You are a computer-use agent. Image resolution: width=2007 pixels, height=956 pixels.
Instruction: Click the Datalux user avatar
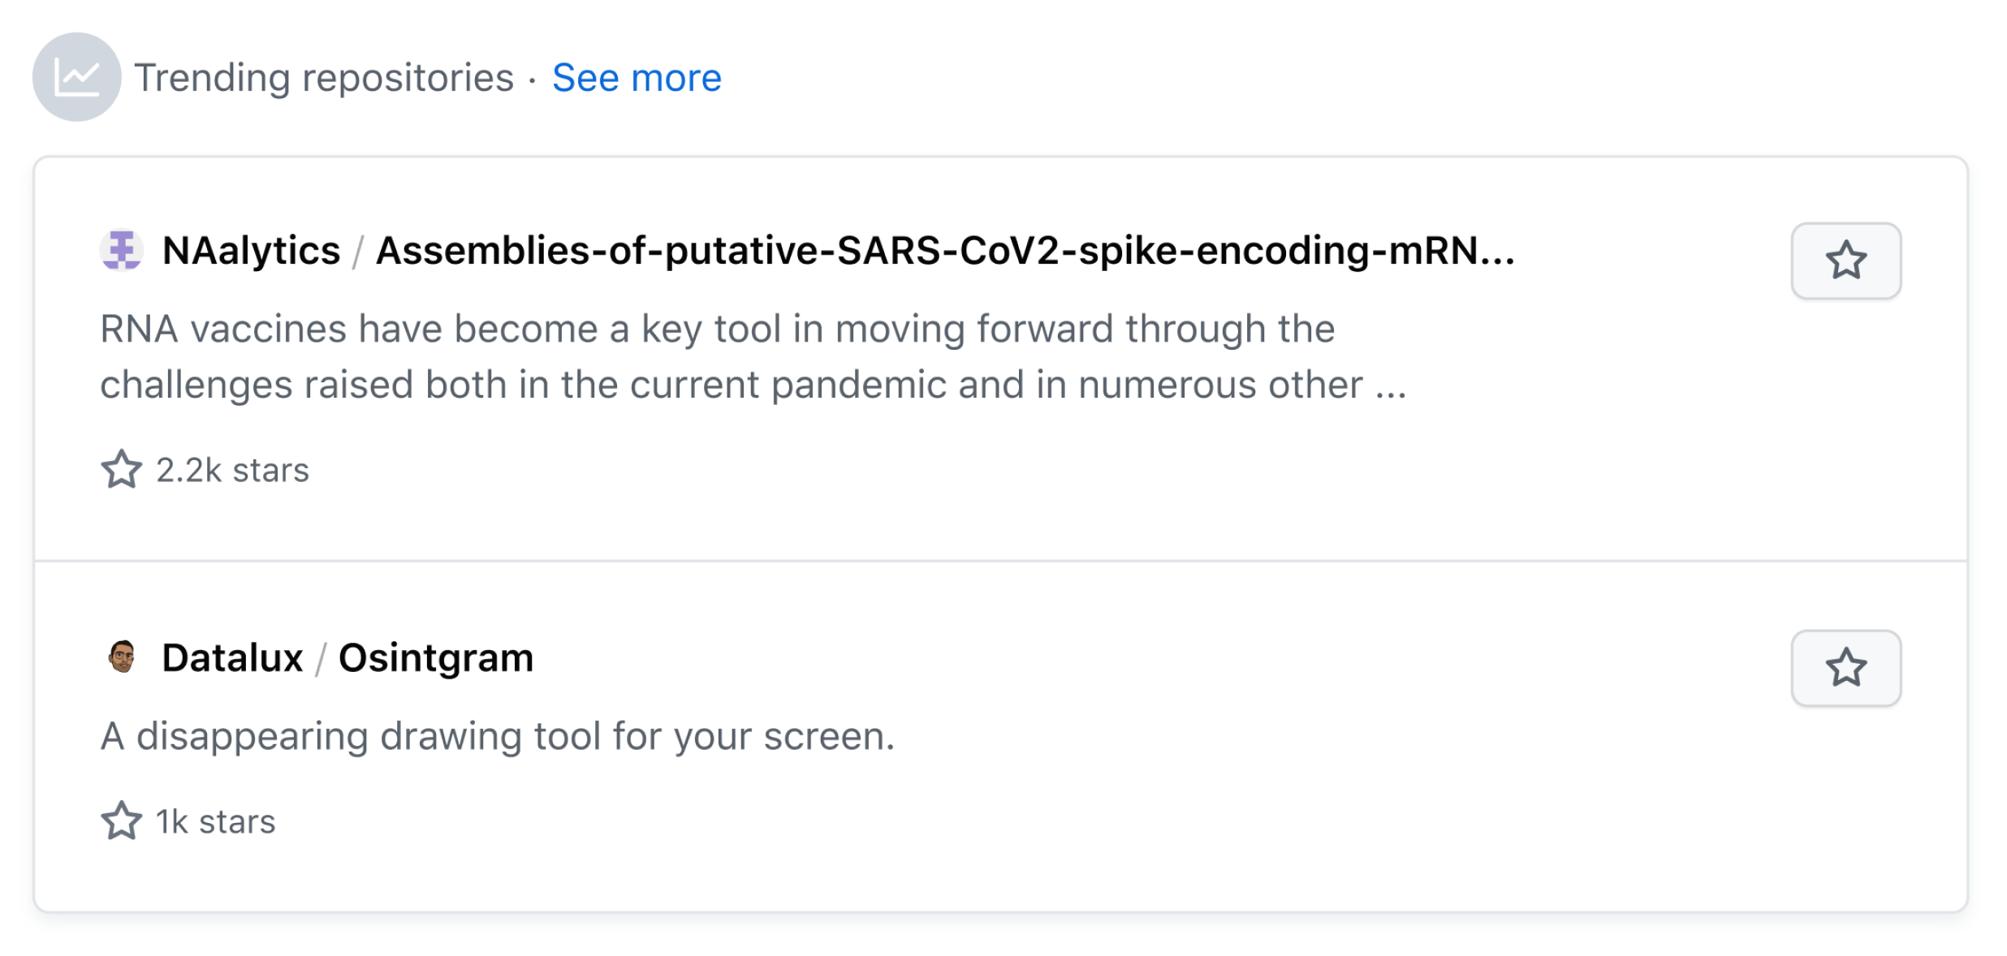tap(120, 657)
